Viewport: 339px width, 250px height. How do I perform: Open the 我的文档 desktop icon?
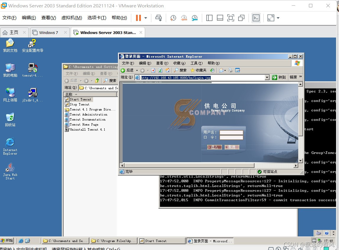point(10,46)
